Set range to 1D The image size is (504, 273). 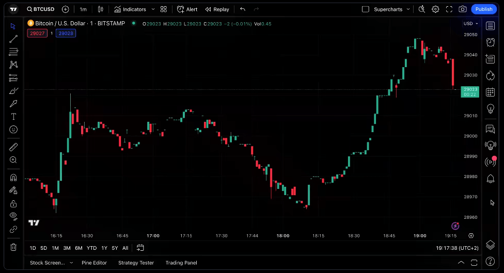(33, 248)
